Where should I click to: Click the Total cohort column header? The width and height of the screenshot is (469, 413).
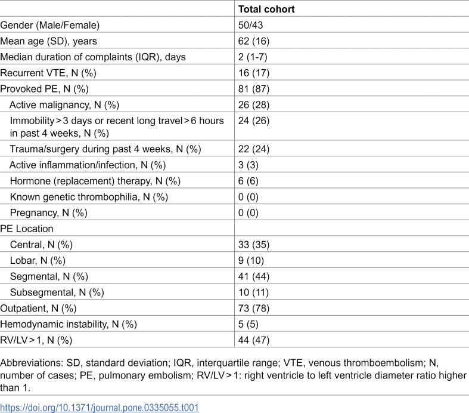(x=266, y=10)
